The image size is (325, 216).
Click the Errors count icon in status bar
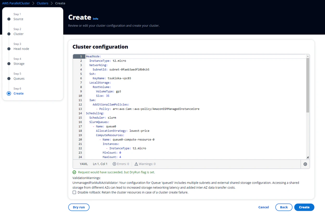click(114, 164)
